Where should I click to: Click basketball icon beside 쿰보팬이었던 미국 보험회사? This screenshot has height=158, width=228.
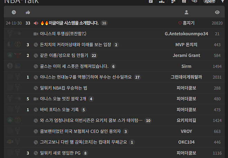(x=36, y=131)
